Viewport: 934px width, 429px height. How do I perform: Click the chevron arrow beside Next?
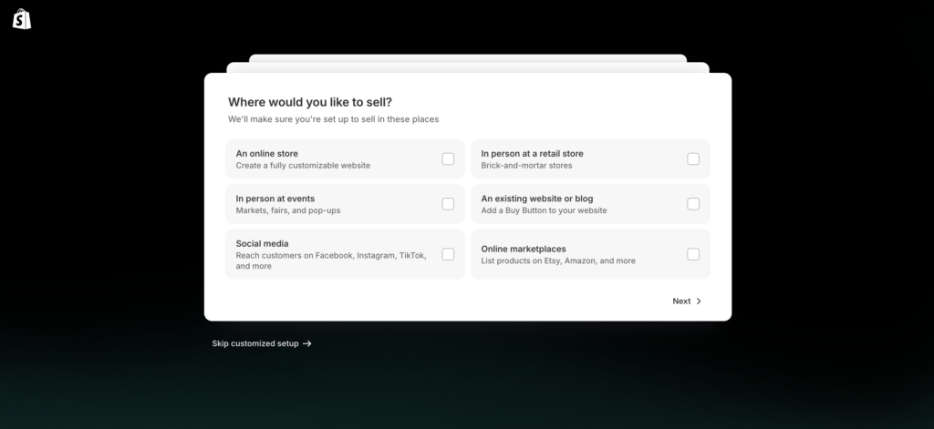699,301
